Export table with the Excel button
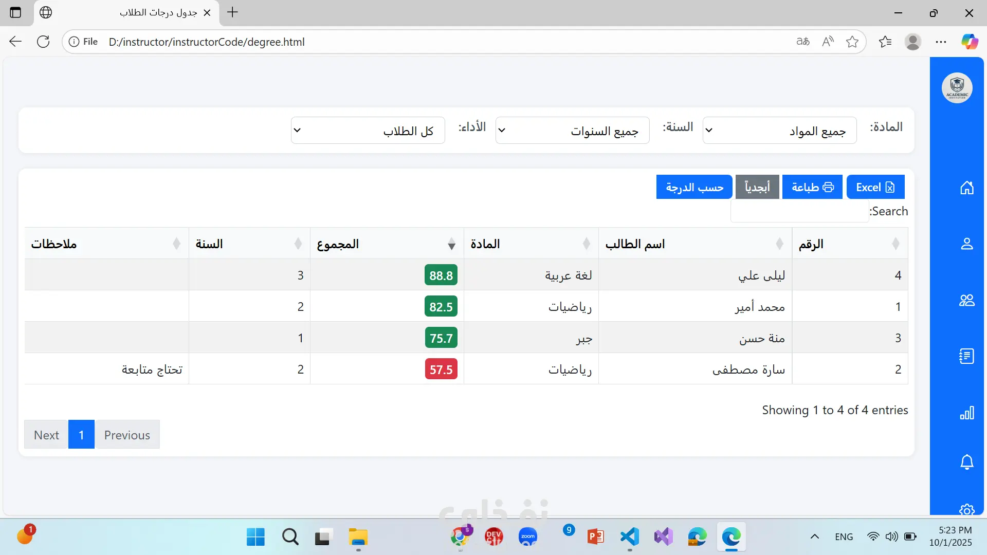The image size is (987, 555). click(x=875, y=187)
